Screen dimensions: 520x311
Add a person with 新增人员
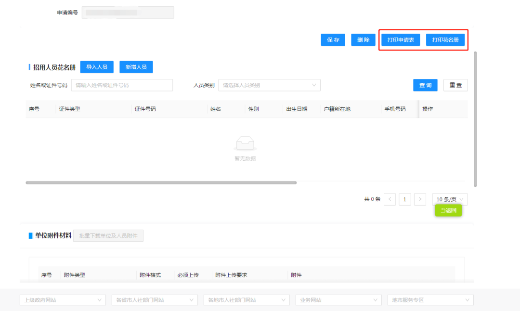click(x=136, y=67)
